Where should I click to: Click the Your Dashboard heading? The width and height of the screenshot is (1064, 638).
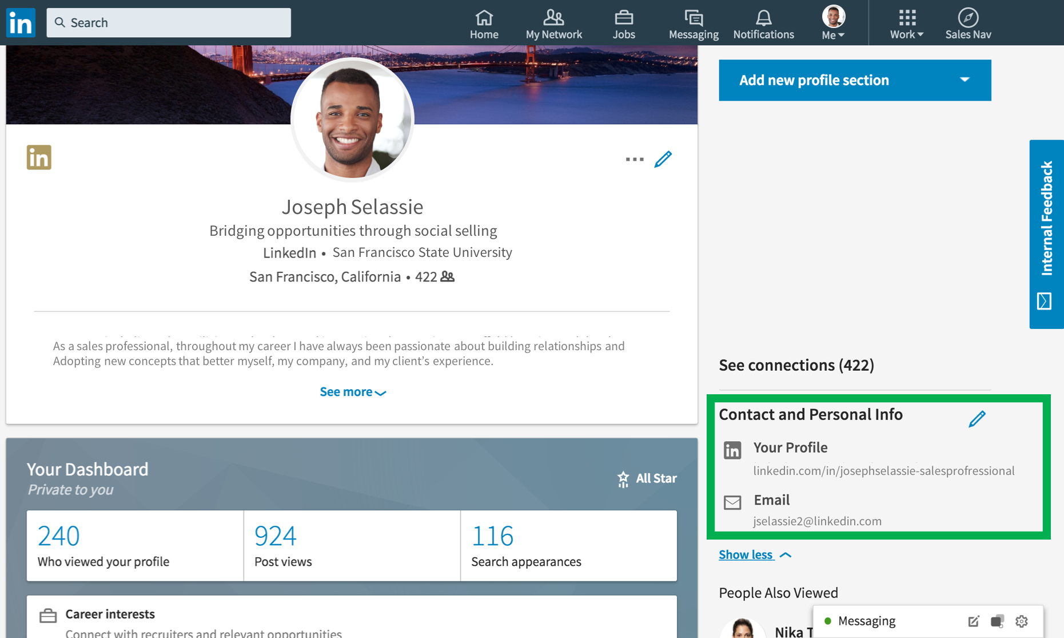(87, 469)
